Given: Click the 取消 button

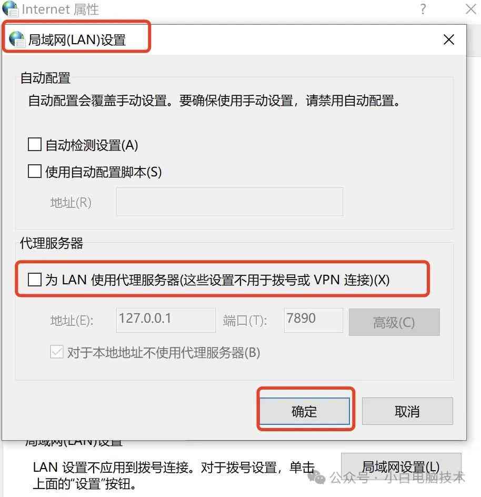Looking at the screenshot, I should tap(407, 411).
